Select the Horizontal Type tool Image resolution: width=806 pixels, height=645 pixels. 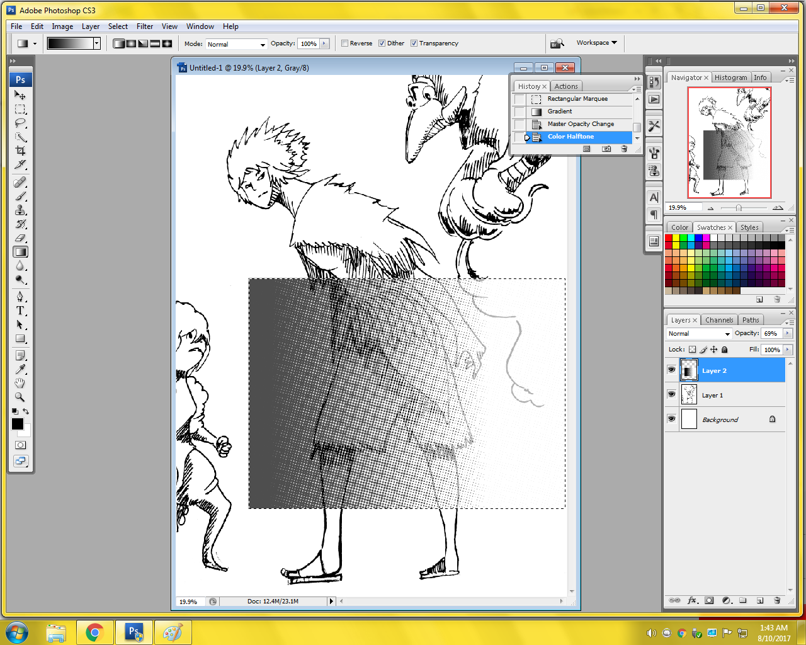(20, 311)
